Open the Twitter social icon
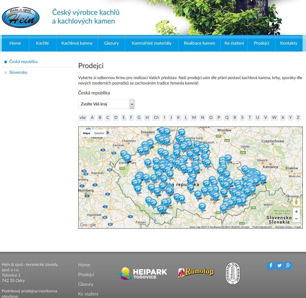This screenshot has height=298, width=306. point(279,266)
